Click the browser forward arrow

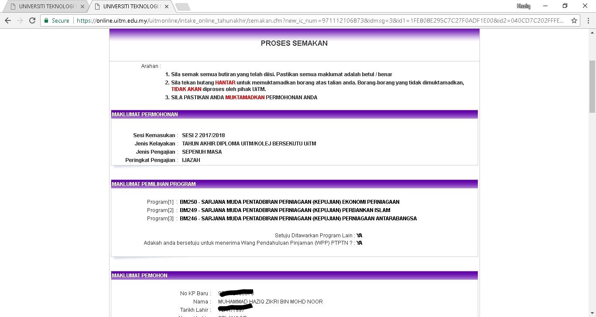point(20,20)
